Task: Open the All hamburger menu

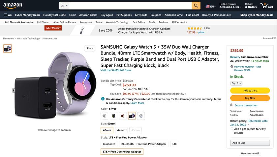Action: coord(8,15)
